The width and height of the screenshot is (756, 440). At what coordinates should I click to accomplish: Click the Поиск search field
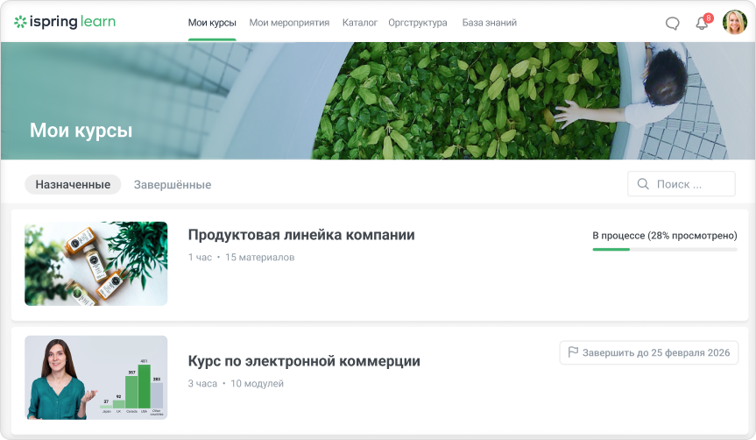click(x=682, y=184)
